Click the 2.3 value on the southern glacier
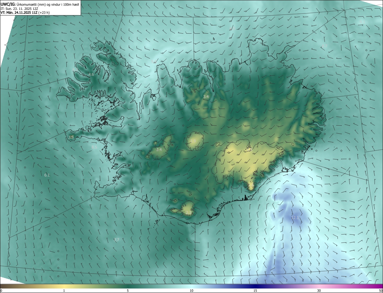383x293 pixels. [x=189, y=212]
